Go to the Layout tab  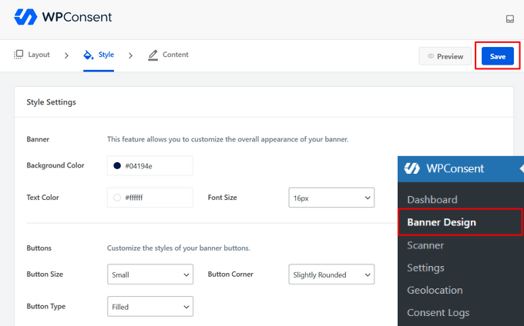(x=32, y=55)
